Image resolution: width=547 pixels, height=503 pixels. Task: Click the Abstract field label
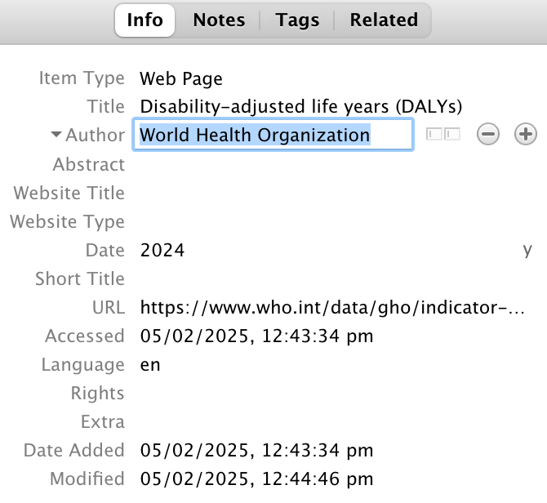[89, 164]
